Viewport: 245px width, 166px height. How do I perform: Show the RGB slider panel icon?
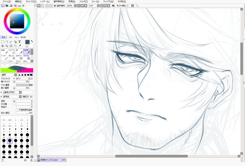(x=7, y=6)
